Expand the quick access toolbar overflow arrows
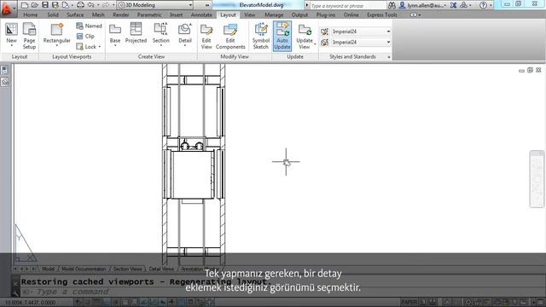The height and width of the screenshot is (307, 546). pyautogui.click(x=207, y=5)
